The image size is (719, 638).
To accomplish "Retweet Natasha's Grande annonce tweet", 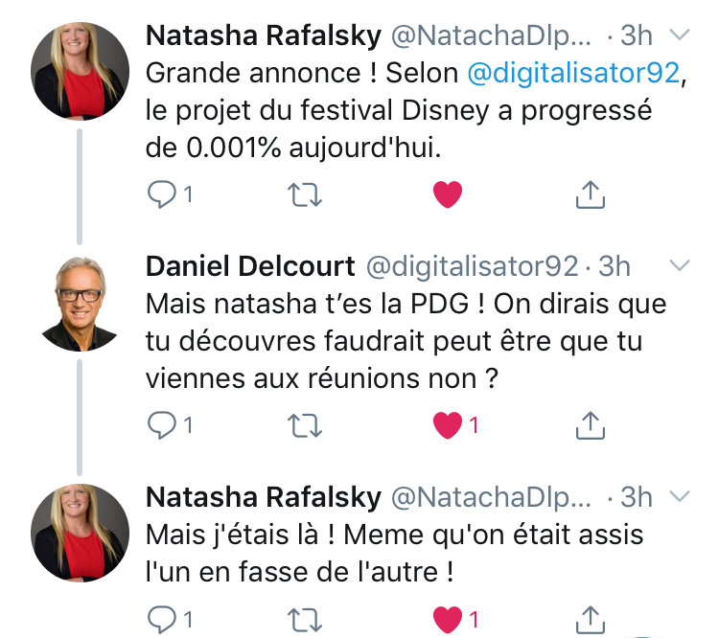I will click(x=306, y=195).
